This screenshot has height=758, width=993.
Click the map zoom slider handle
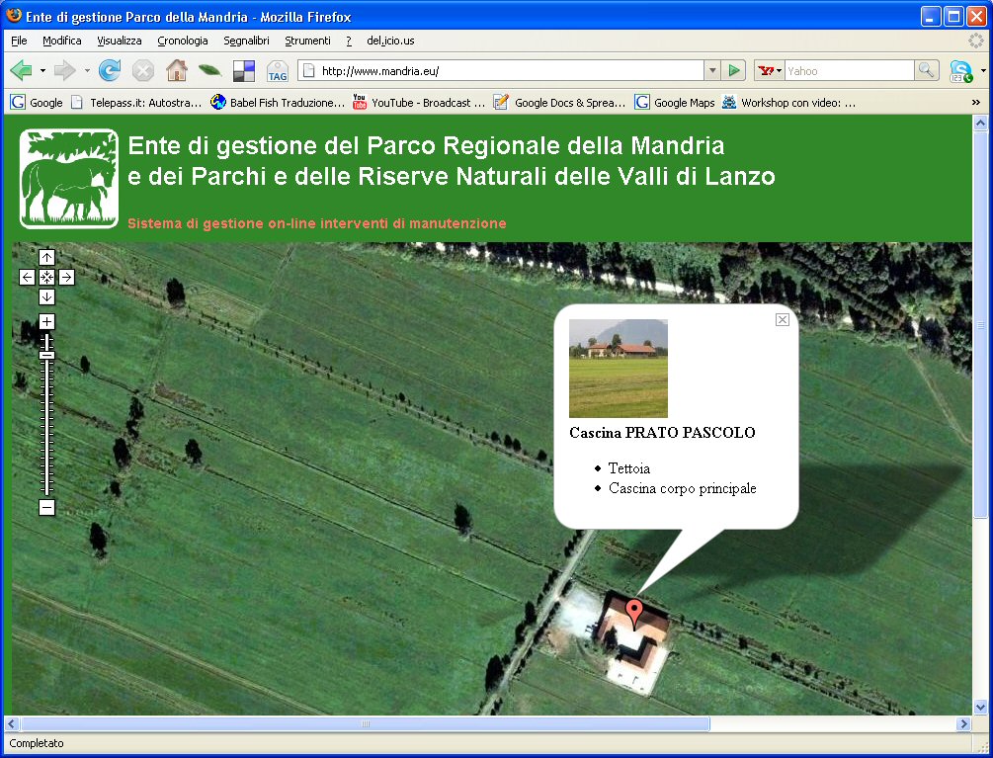click(46, 355)
